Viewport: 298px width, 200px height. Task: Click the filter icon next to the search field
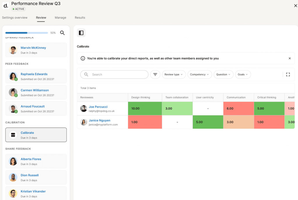point(155,75)
